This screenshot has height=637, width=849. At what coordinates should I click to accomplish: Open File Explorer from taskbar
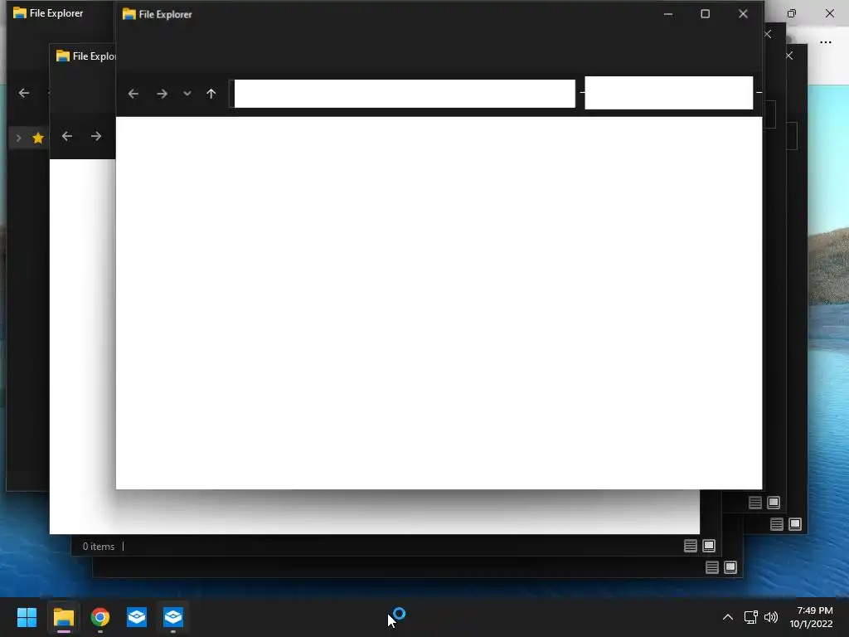pos(63,617)
